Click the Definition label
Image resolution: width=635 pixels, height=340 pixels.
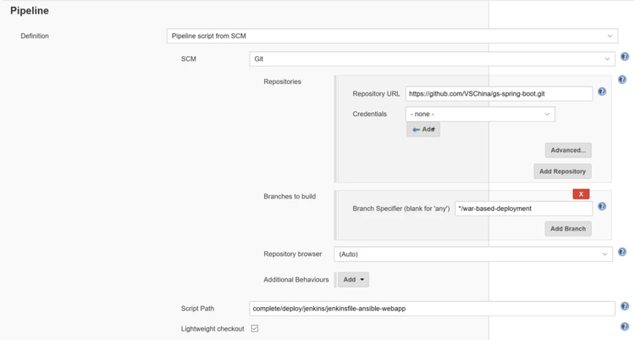(35, 36)
